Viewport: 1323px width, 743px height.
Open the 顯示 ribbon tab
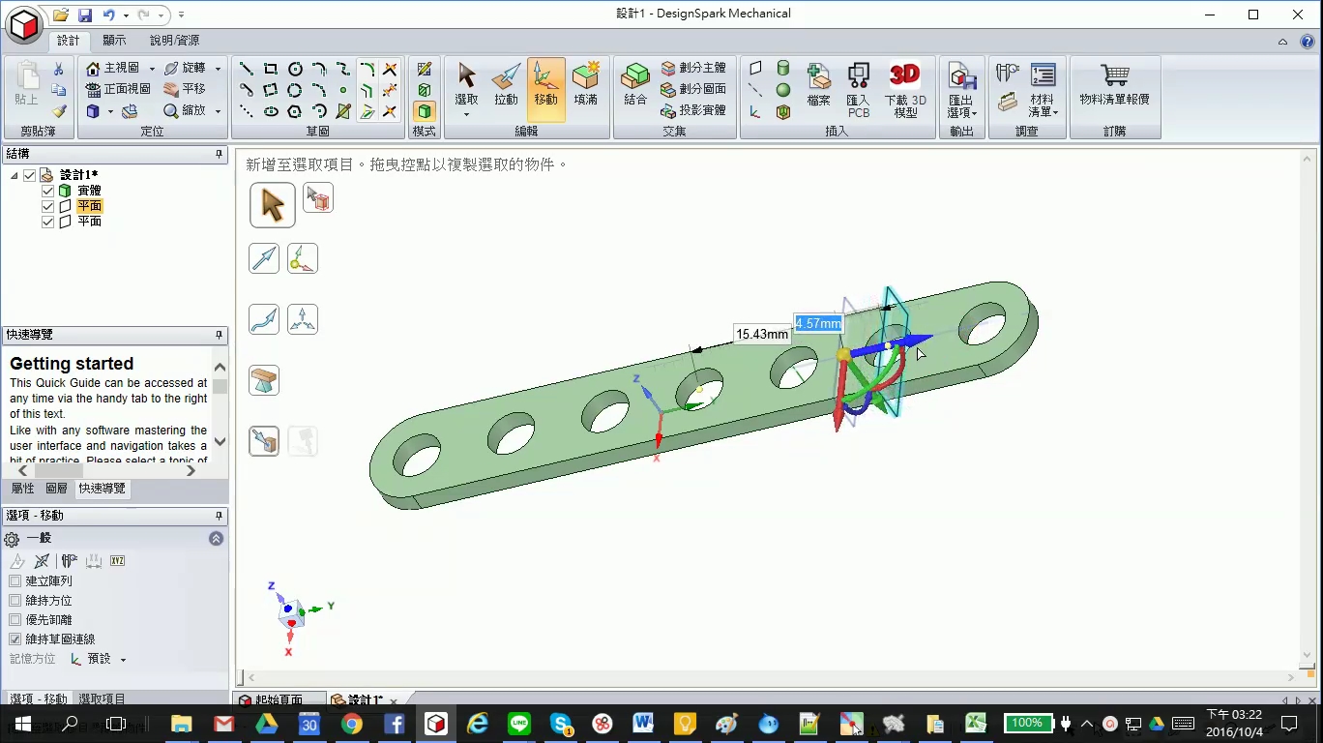114,41
